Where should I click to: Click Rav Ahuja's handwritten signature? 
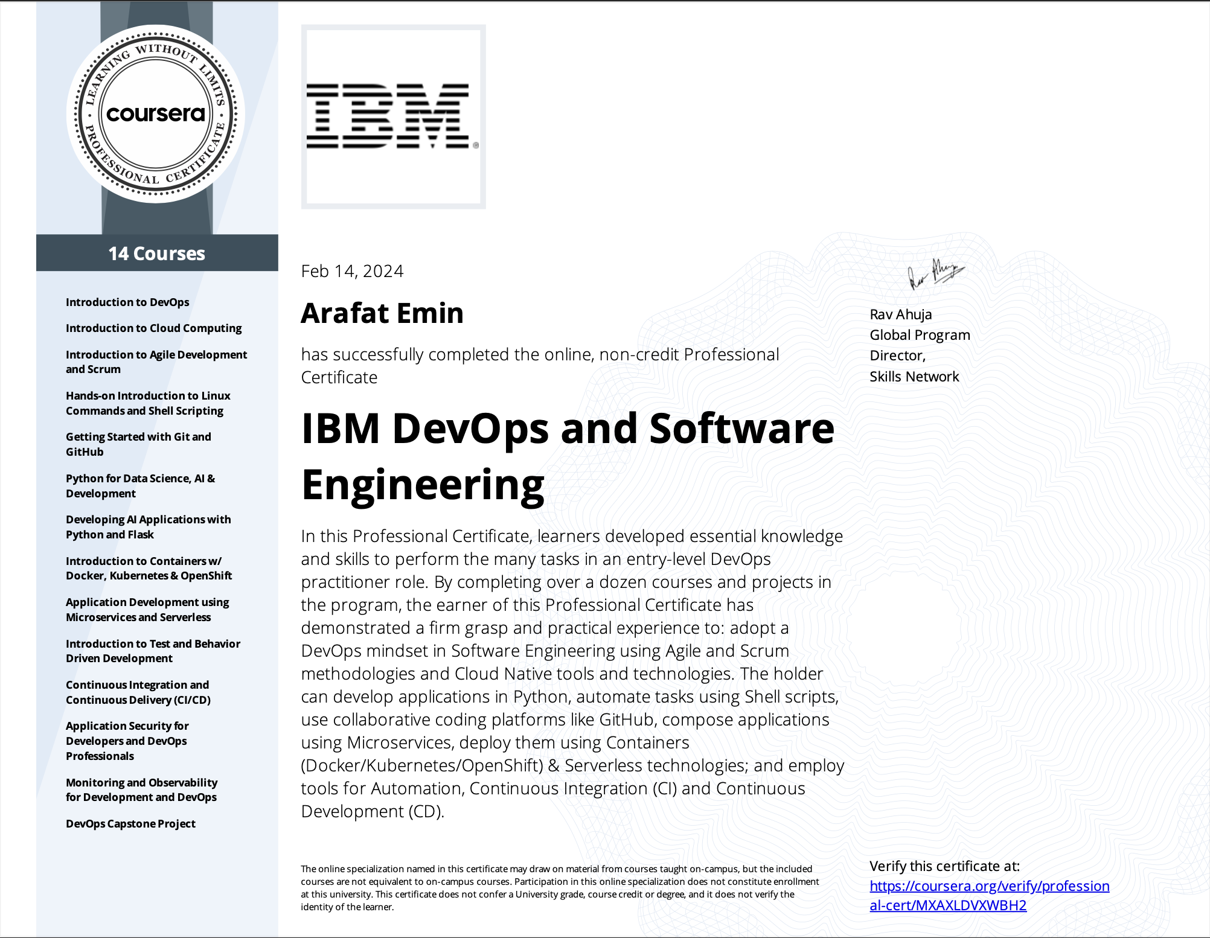point(935,273)
